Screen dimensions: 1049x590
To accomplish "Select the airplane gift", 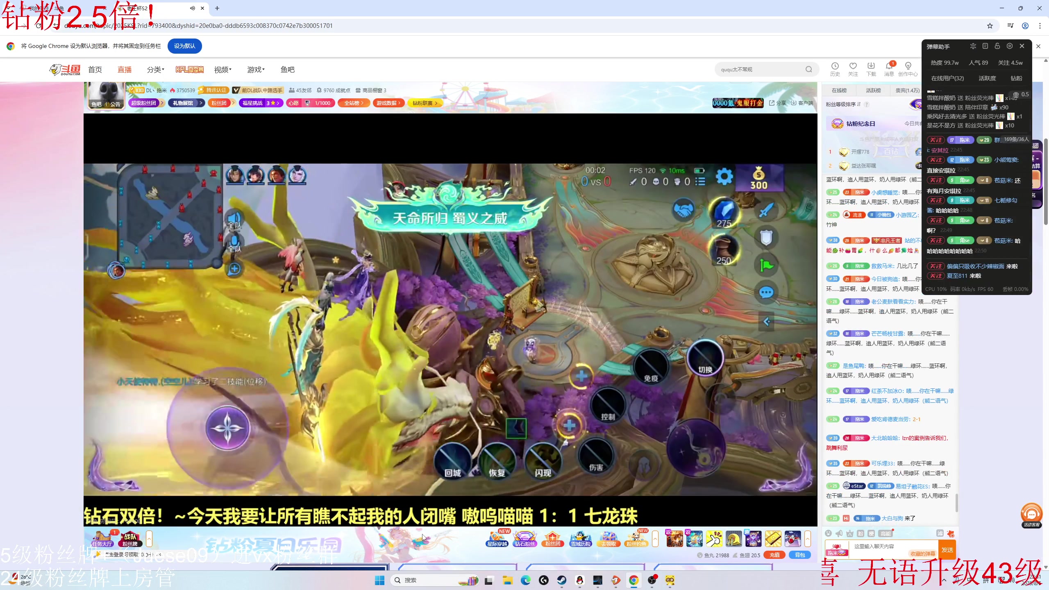I will click(x=792, y=538).
